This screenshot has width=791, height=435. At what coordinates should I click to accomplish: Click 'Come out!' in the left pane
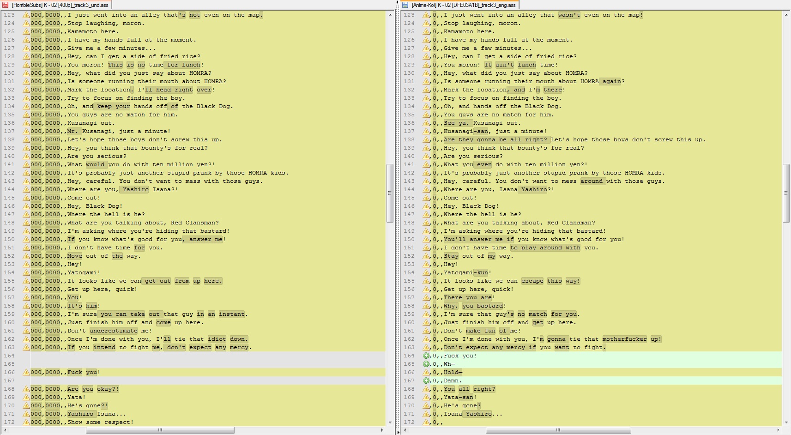(84, 198)
